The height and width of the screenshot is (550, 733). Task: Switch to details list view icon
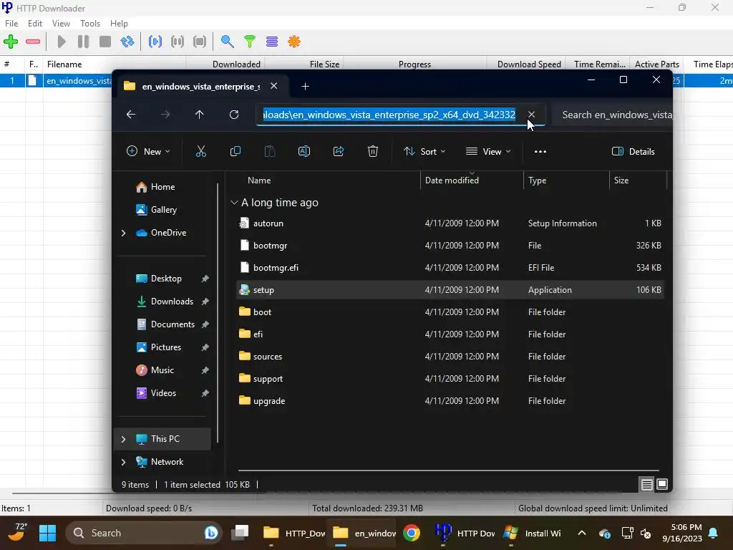646,485
